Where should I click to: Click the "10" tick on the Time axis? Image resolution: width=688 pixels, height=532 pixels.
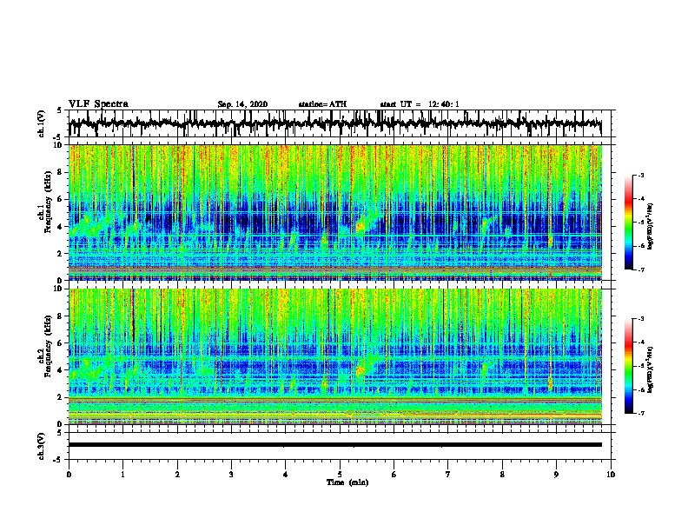coord(611,475)
